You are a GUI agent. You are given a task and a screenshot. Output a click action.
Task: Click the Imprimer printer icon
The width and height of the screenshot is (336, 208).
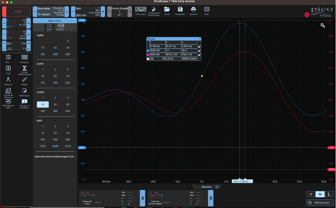click(x=193, y=10)
